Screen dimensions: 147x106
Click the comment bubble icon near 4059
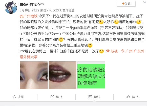[90, 97]
